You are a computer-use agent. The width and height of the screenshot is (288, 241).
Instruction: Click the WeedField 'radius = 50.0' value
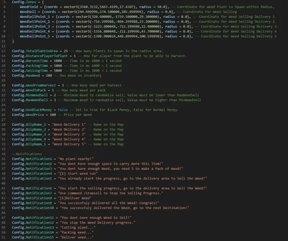pyautogui.click(x=153, y=7)
